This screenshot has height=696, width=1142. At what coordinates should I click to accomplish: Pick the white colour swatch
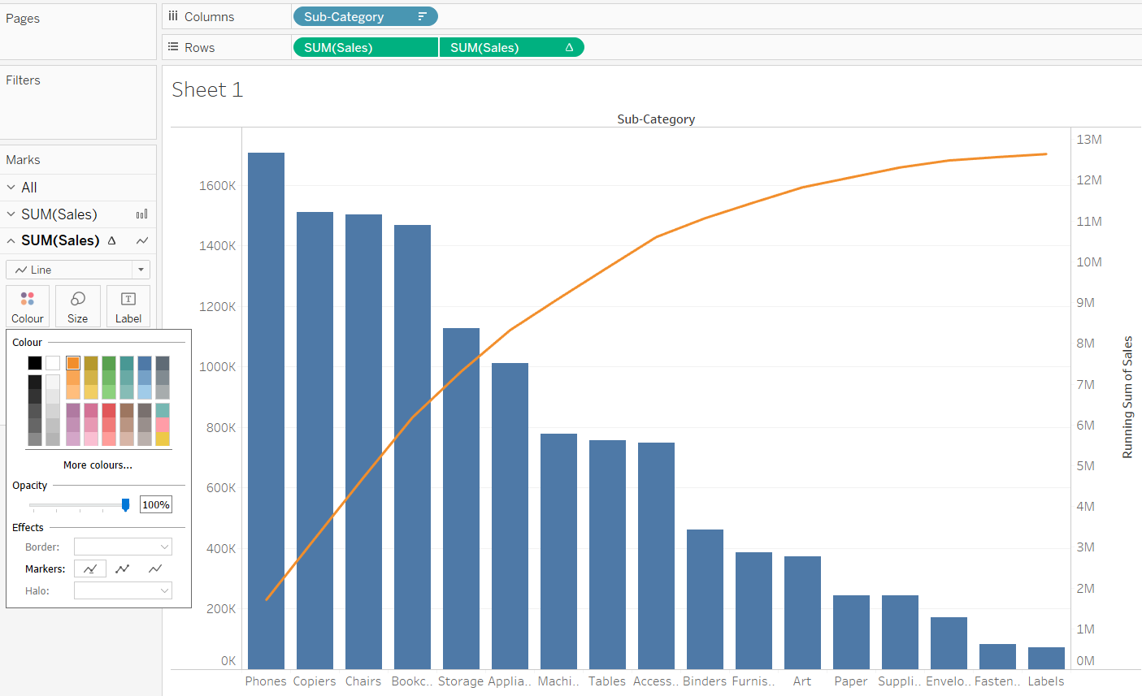point(53,363)
